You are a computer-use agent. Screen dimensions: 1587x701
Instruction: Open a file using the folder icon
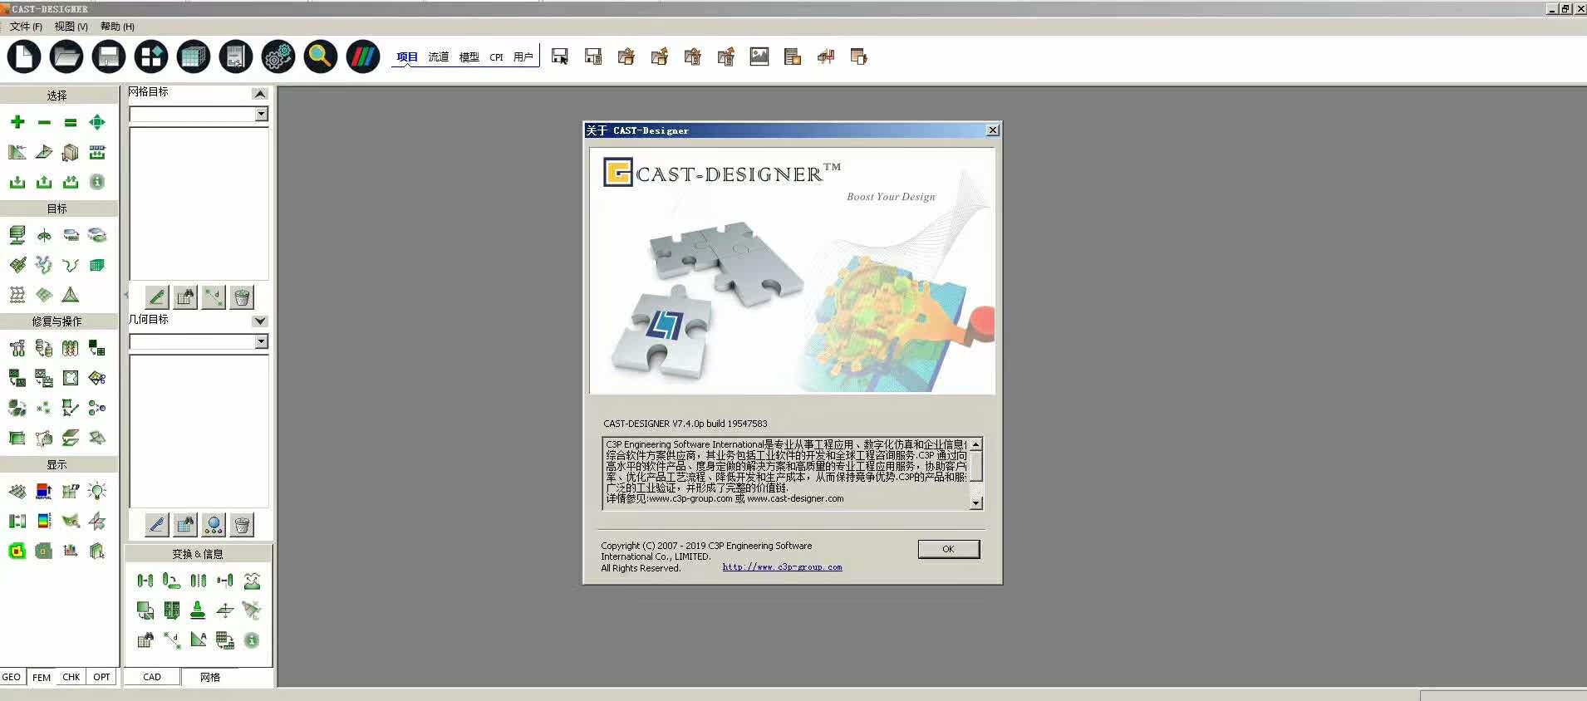tap(66, 56)
